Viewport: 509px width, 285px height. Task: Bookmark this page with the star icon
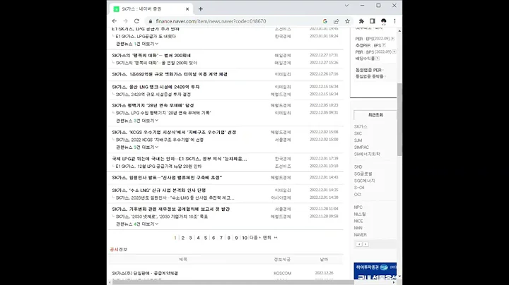(x=347, y=21)
